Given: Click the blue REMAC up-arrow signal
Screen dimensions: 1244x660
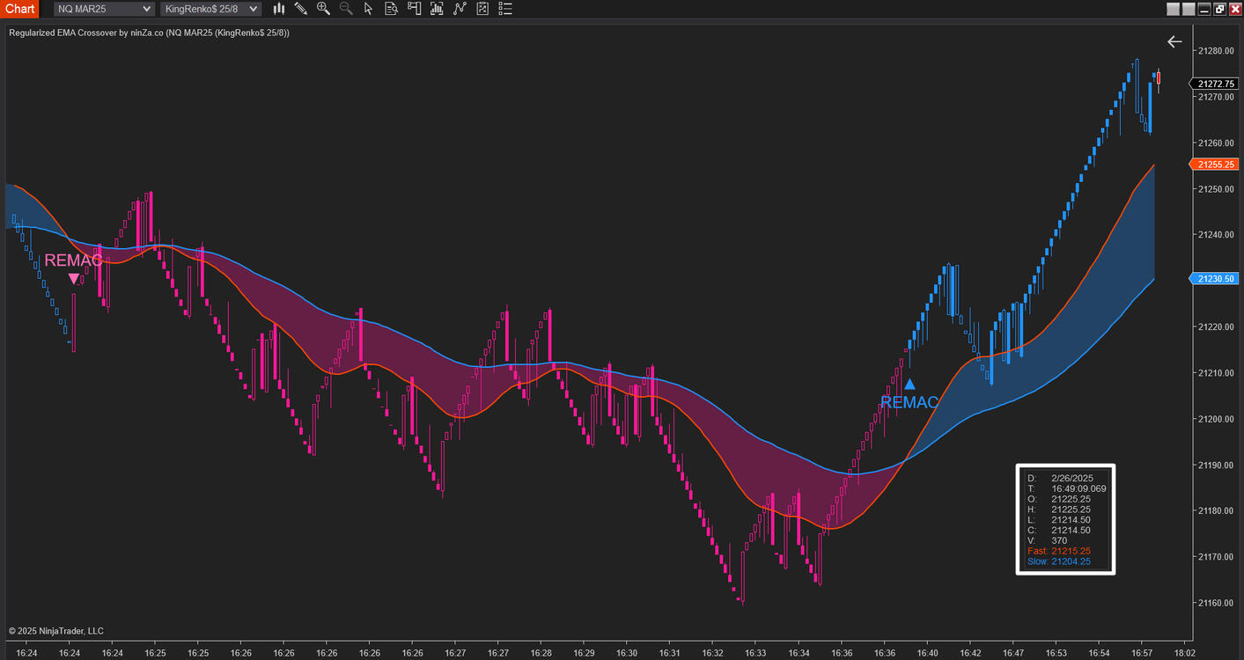Looking at the screenshot, I should click(x=909, y=385).
